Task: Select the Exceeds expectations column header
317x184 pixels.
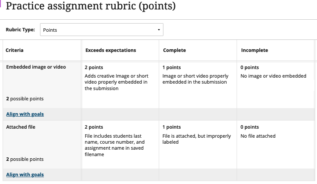Action: click(111, 50)
